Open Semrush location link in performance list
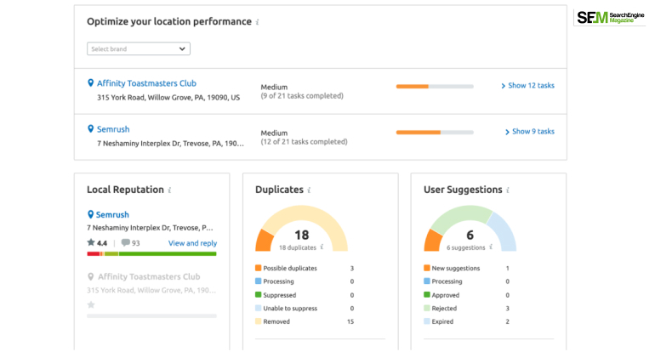 [113, 129]
